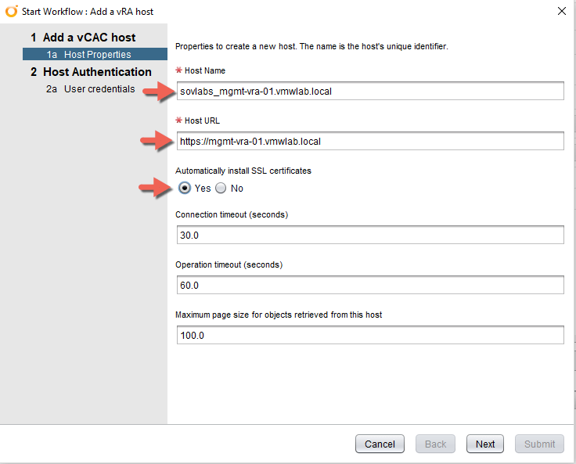Viewport: 576px width, 464px height.
Task: Click the orange Orchestrator icon in title bar
Action: click(11, 11)
